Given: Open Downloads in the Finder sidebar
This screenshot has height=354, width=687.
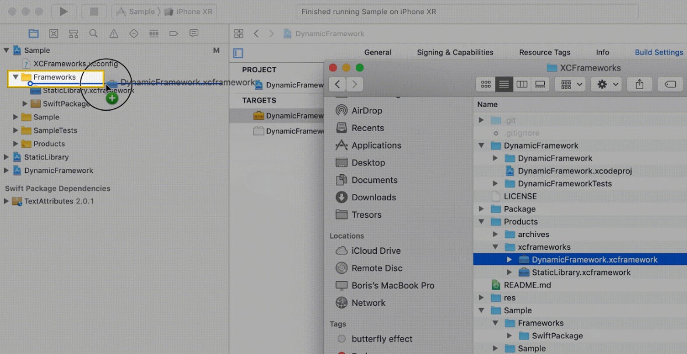Looking at the screenshot, I should [373, 197].
